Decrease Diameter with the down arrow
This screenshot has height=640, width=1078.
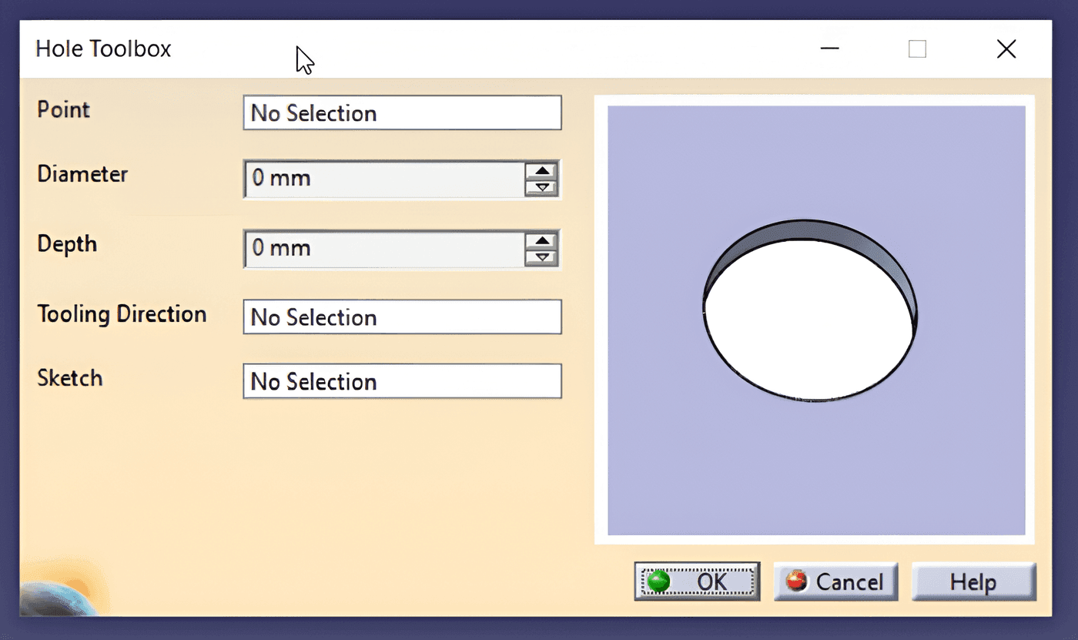click(542, 188)
